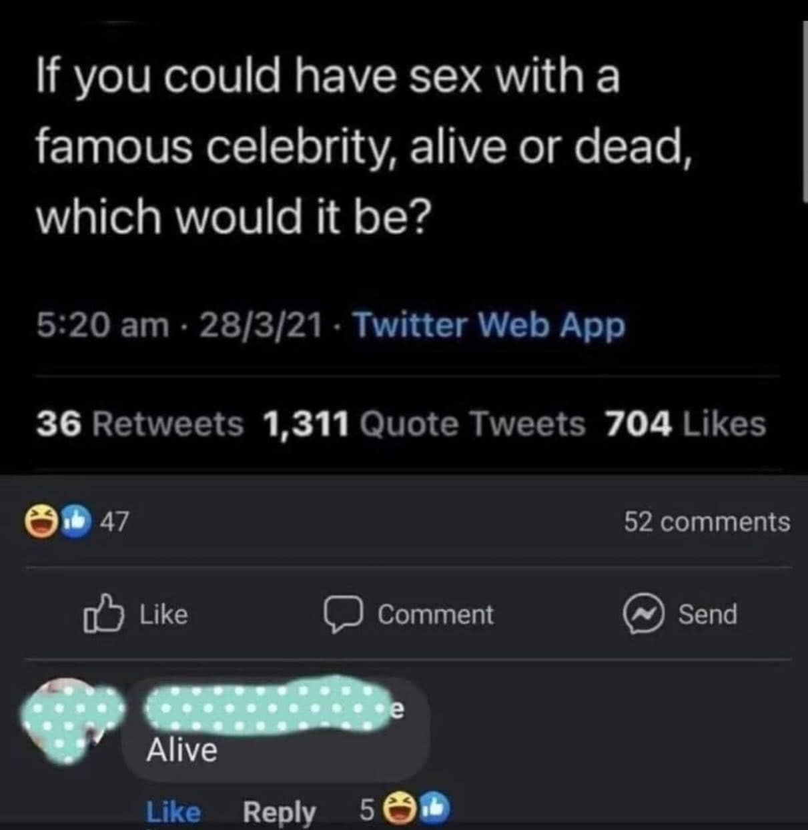View the 47 reactions count
808x830 pixels.
[x=114, y=522]
